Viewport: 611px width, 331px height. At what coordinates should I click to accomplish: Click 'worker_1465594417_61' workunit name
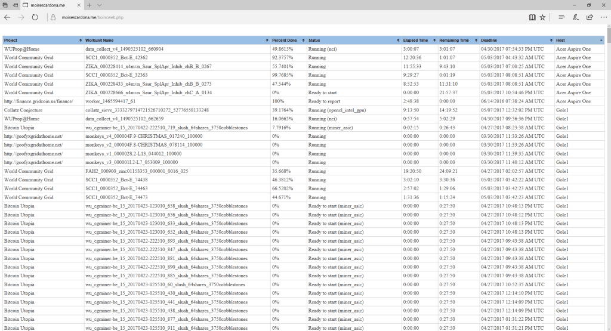click(110, 101)
